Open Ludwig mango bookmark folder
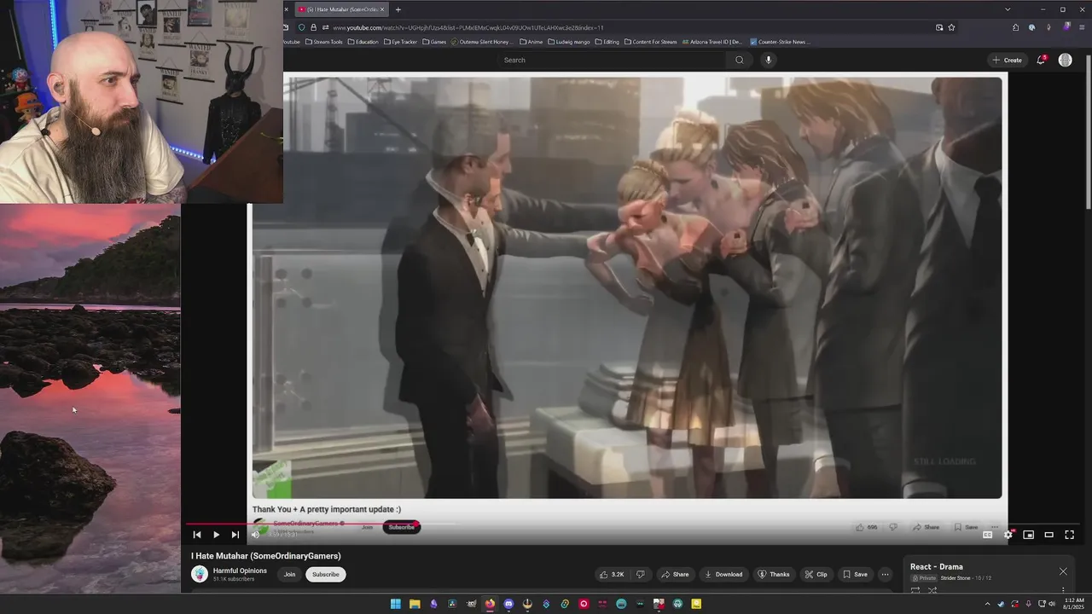This screenshot has width=1092, height=614. [x=569, y=42]
